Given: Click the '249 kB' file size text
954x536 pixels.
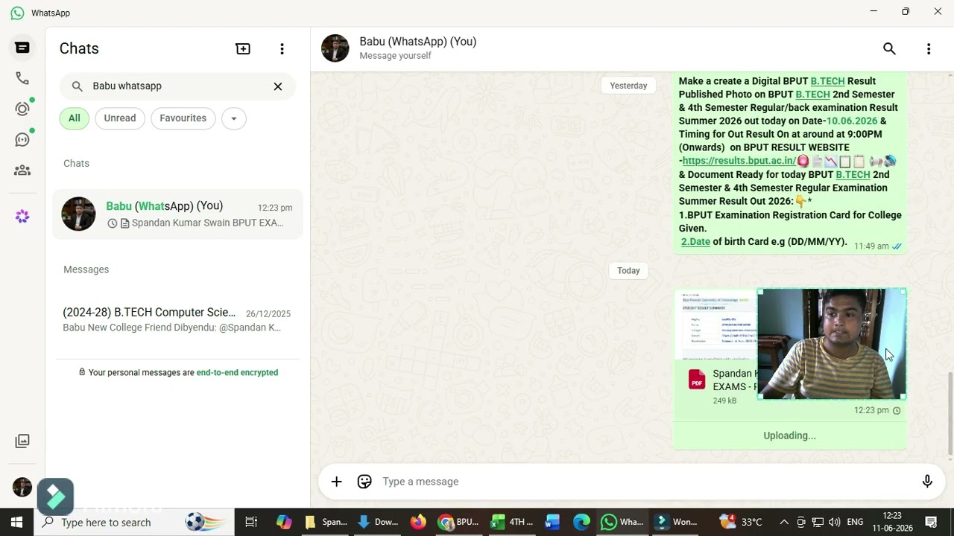Looking at the screenshot, I should pyautogui.click(x=724, y=401).
